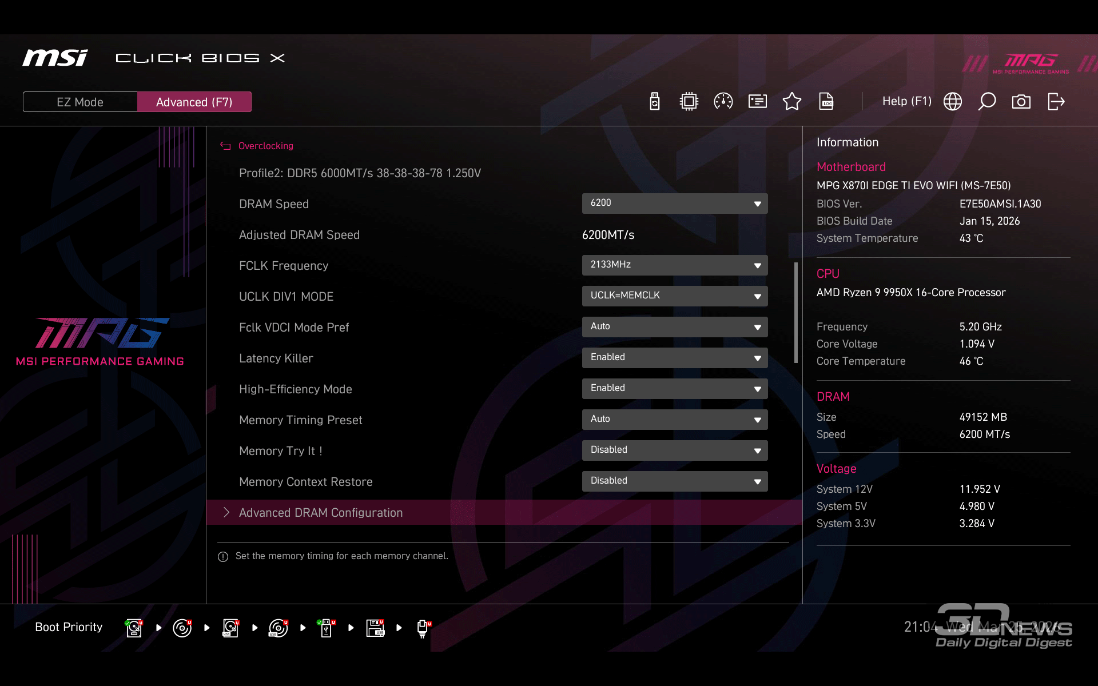This screenshot has width=1098, height=686.
Task: Click the exit door-arrow icon
Action: [x=1056, y=102]
